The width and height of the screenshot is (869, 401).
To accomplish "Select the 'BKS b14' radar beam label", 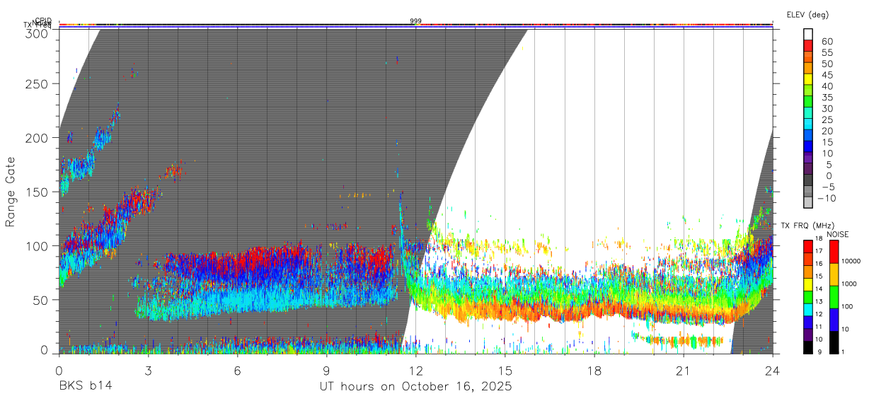I will click(x=85, y=386).
